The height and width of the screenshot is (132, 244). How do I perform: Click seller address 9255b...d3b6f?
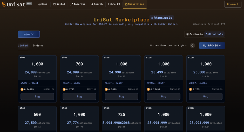(156, 83)
